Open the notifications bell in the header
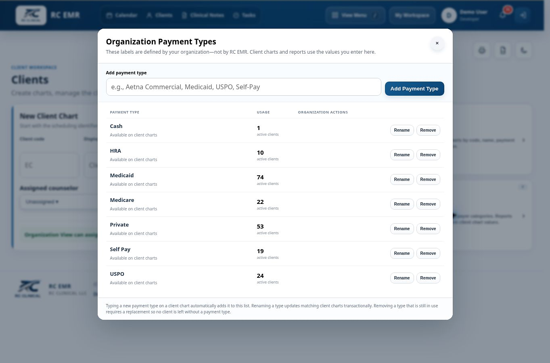The width and height of the screenshot is (550, 363). [x=503, y=15]
